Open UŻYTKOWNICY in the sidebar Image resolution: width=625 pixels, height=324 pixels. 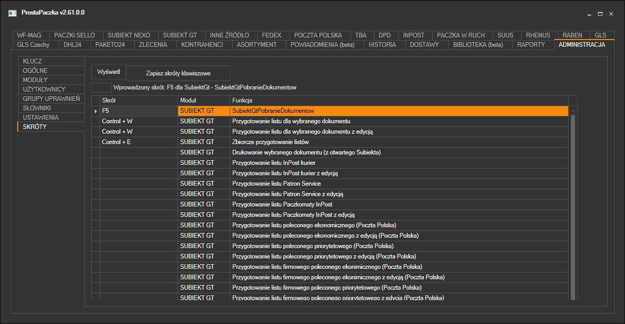click(x=51, y=89)
